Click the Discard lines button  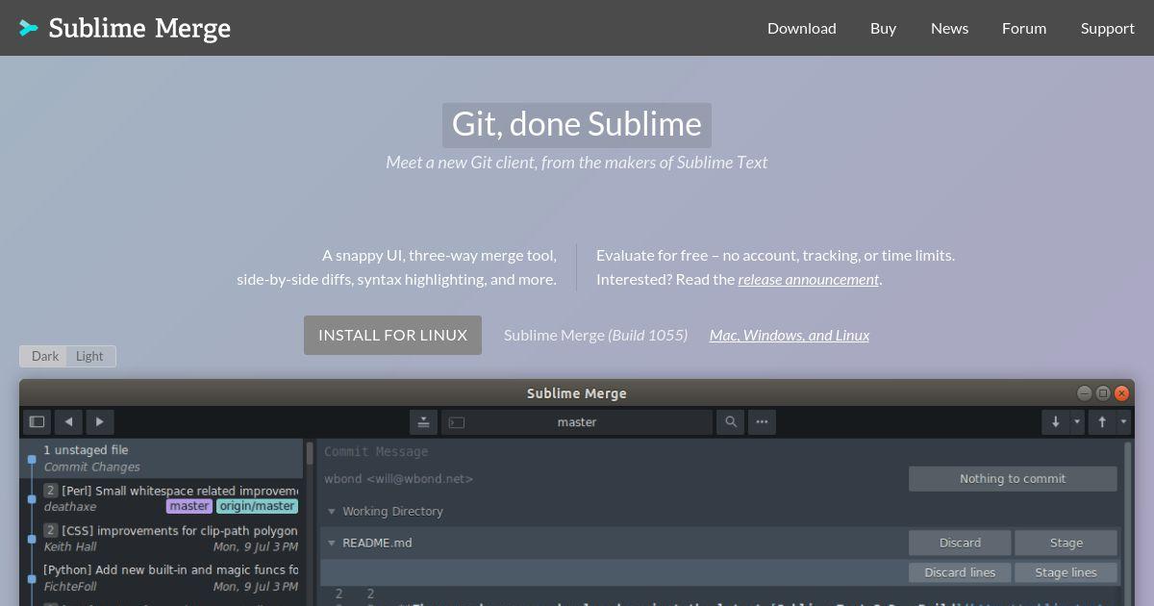click(960, 572)
